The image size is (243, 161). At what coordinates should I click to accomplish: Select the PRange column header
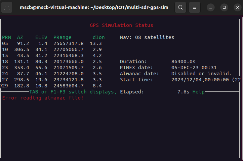(62, 38)
